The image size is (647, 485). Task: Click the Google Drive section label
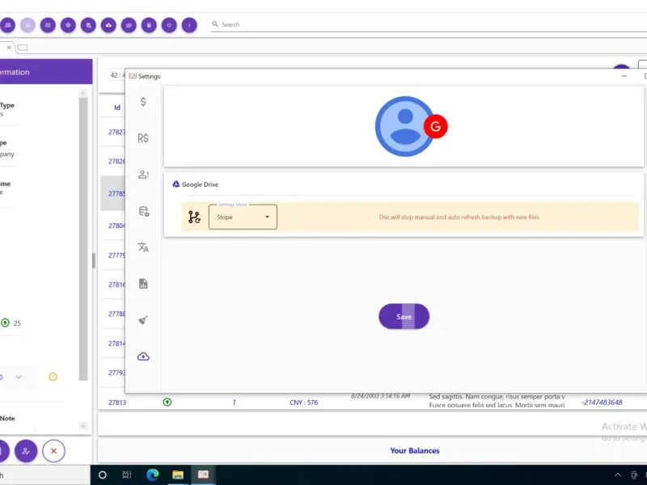click(x=200, y=184)
